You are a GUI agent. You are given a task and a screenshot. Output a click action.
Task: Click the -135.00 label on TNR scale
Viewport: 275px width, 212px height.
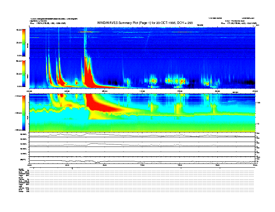18,113
